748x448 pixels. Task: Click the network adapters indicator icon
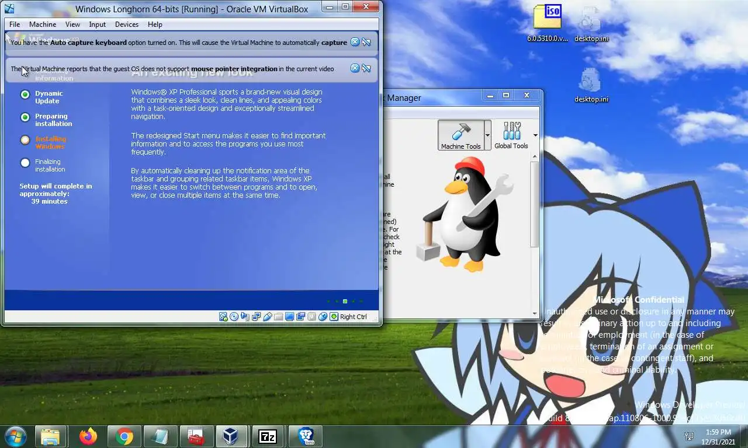point(256,317)
